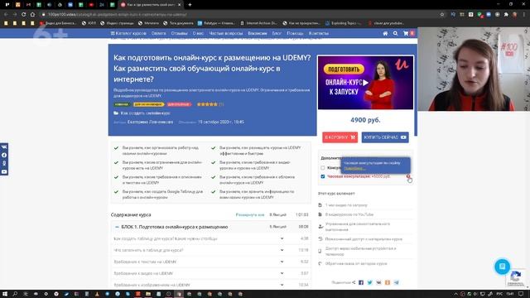Click Развернуть все link
Viewport: 530px width, 298px height.
click(250, 215)
